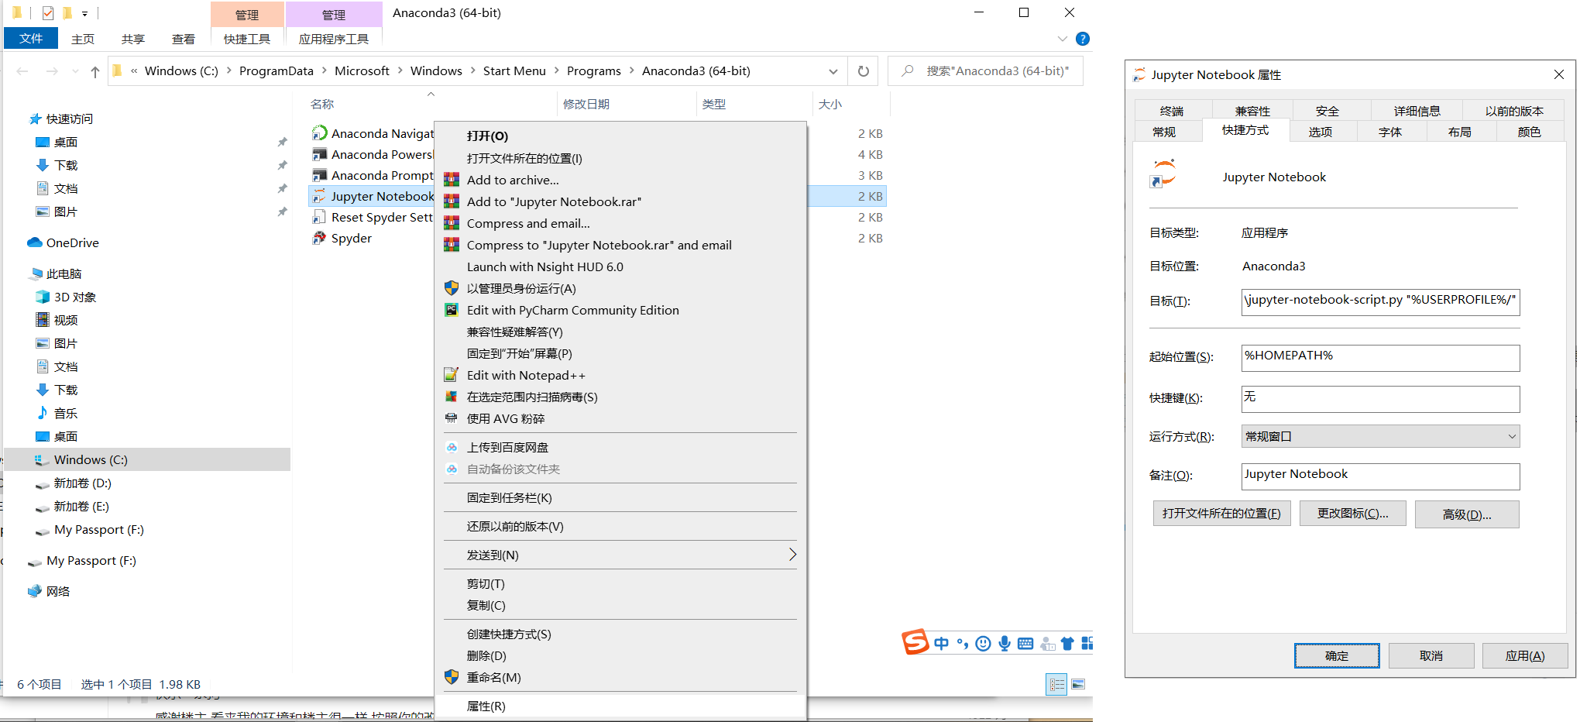Viewport: 1580px width, 722px height.
Task: Click the Sogou input method S icon
Action: 915,642
